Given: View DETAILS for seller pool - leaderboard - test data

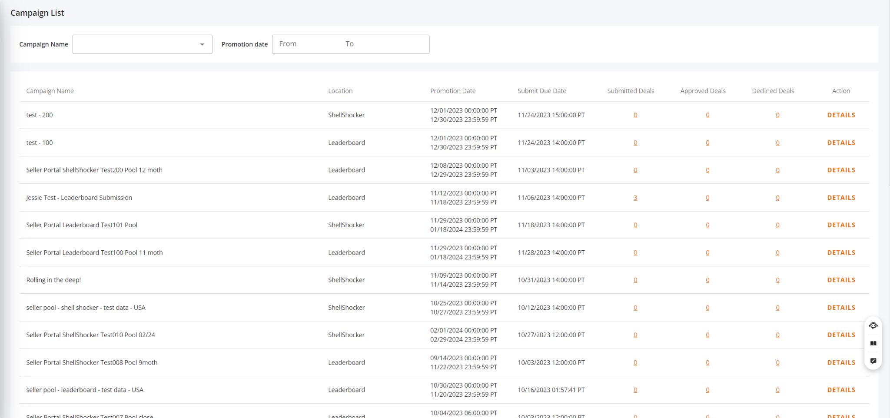Looking at the screenshot, I should (841, 390).
